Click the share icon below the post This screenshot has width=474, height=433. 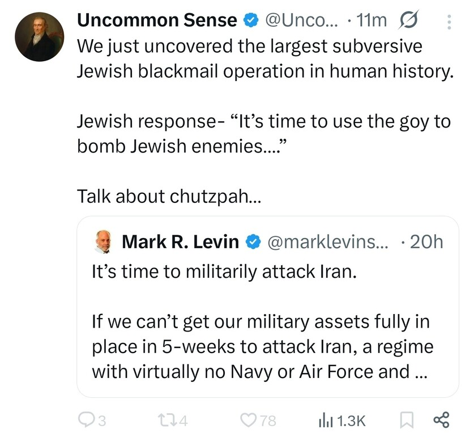pyautogui.click(x=441, y=420)
